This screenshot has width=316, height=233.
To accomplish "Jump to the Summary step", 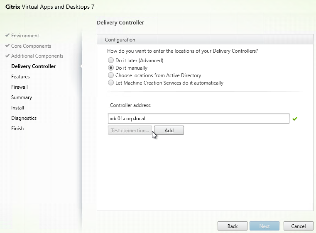I will tap(22, 97).
